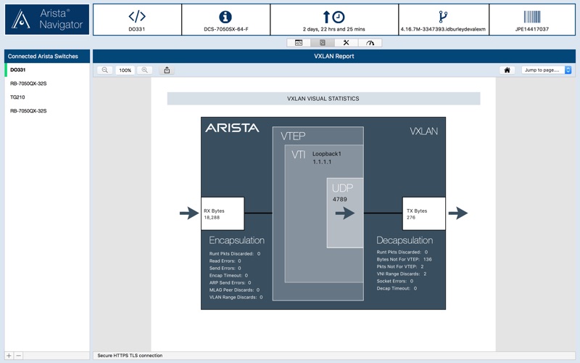
Task: Go to report home page
Action: (x=507, y=70)
